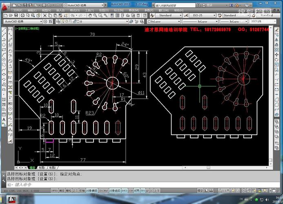Select the Line tool in draw toolbar

pyautogui.click(x=4, y=30)
